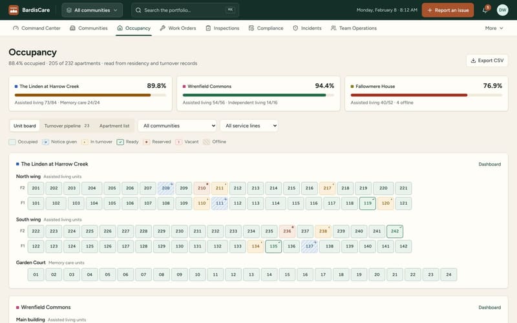The image size is (517, 323).
Task: Select notice-given unit 137
Action: [310, 247]
